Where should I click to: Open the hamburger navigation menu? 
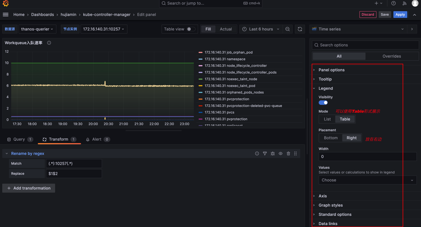(x=6, y=15)
